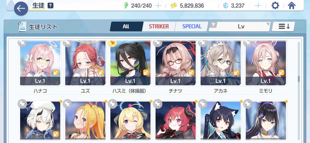The image size is (310, 143).
Task: Unpin the favorited ハスミ（体操服） card
Action: (112, 43)
